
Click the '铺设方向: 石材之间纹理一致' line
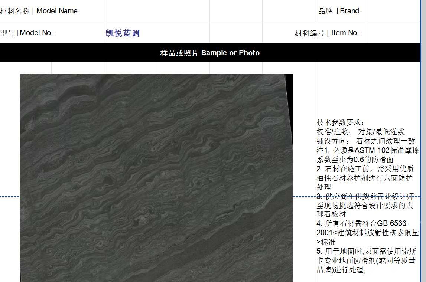(x=366, y=141)
